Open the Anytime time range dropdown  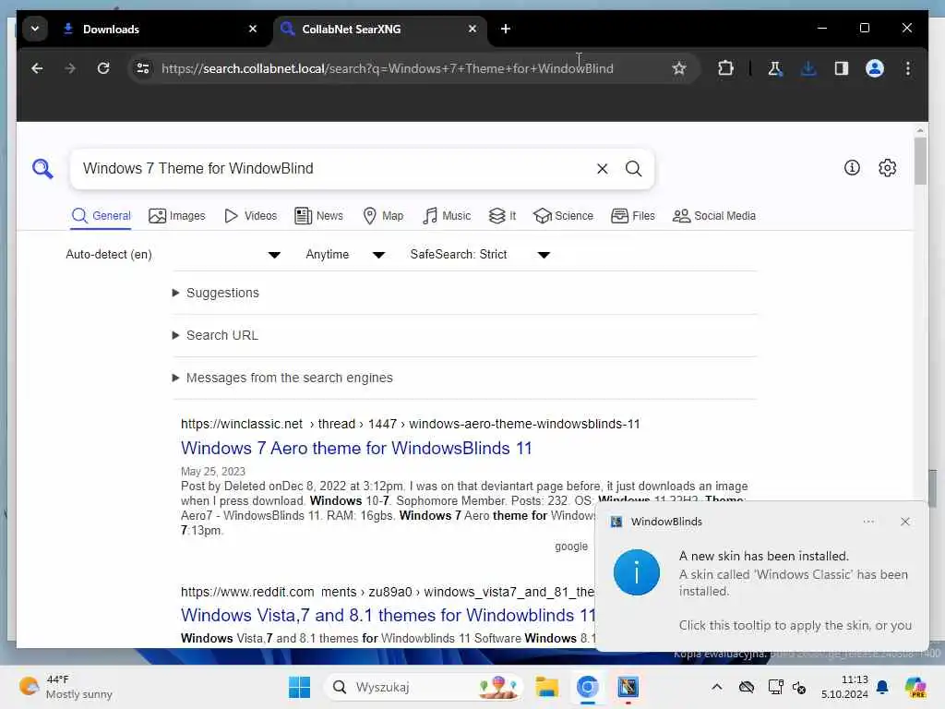(345, 255)
